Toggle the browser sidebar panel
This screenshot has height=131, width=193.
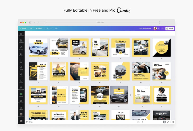[x=30, y=23]
